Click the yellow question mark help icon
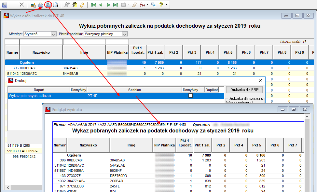The height and width of the screenshot is (192, 317). [161, 5]
